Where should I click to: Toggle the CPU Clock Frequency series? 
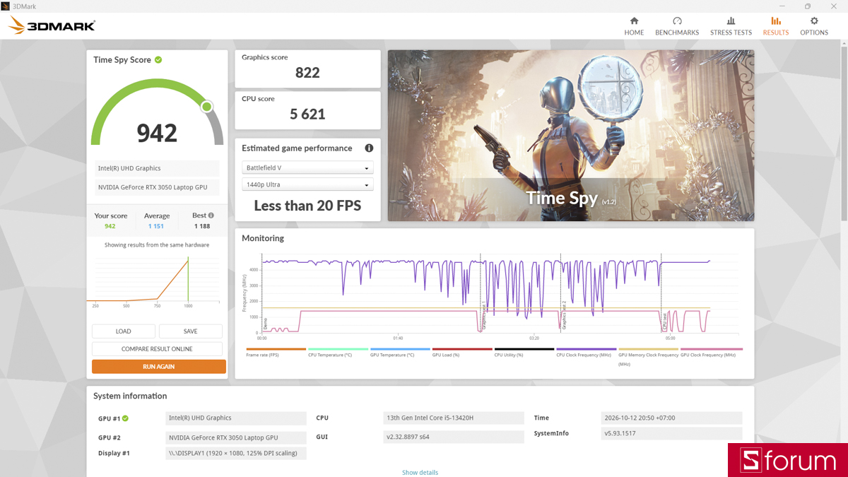tap(587, 352)
